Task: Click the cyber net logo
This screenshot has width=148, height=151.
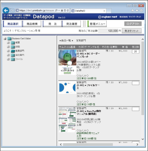Action: [108, 17]
